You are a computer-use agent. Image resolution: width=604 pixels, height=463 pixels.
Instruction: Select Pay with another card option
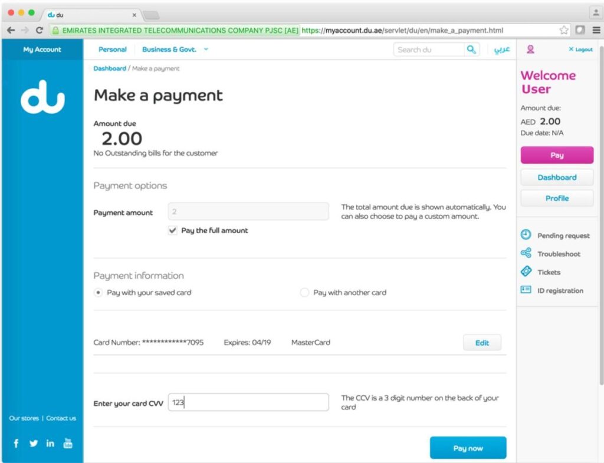[304, 293]
